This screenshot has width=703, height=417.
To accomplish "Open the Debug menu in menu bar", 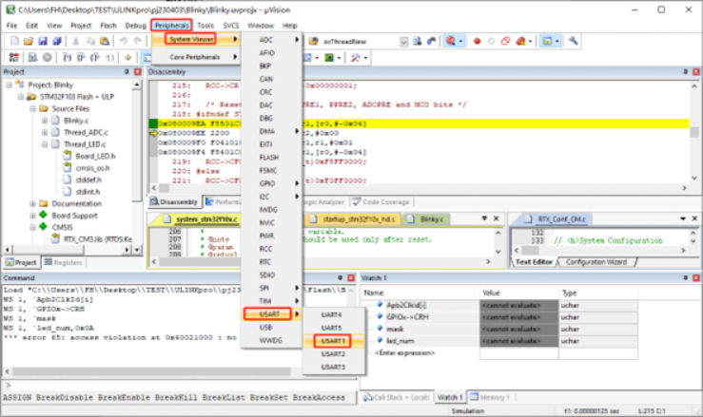I will (135, 25).
